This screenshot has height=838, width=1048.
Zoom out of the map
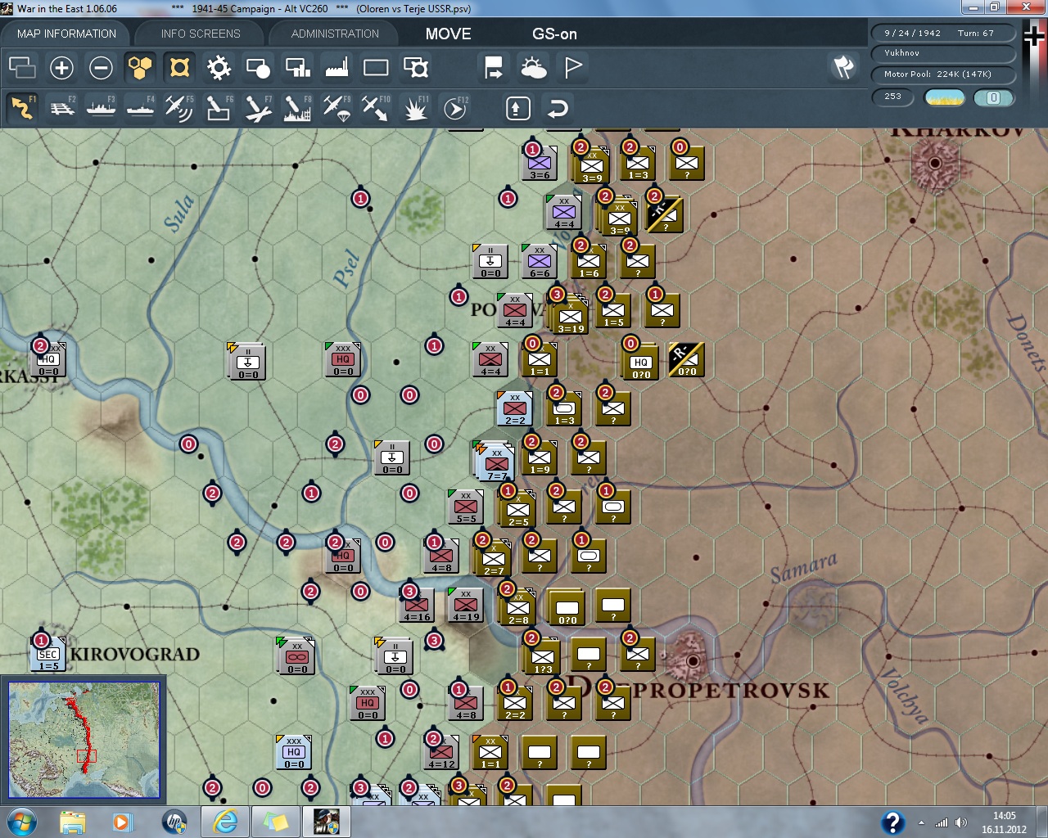coord(101,68)
